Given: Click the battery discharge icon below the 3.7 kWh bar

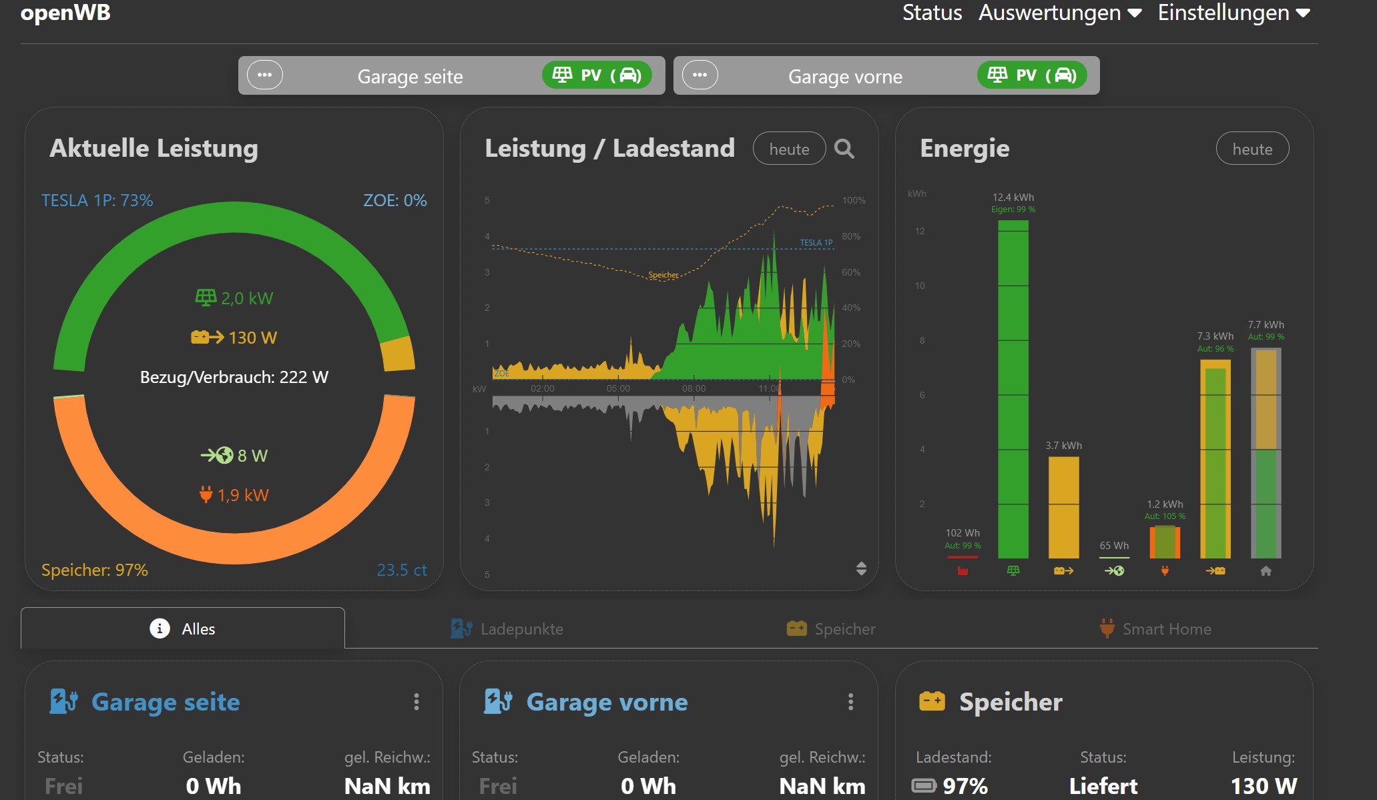Looking at the screenshot, I should click(1063, 571).
